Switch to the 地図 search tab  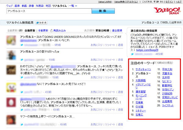(48, 6)
